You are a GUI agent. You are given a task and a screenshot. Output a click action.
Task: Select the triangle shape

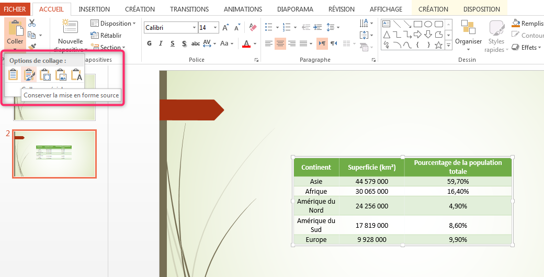[386, 35]
